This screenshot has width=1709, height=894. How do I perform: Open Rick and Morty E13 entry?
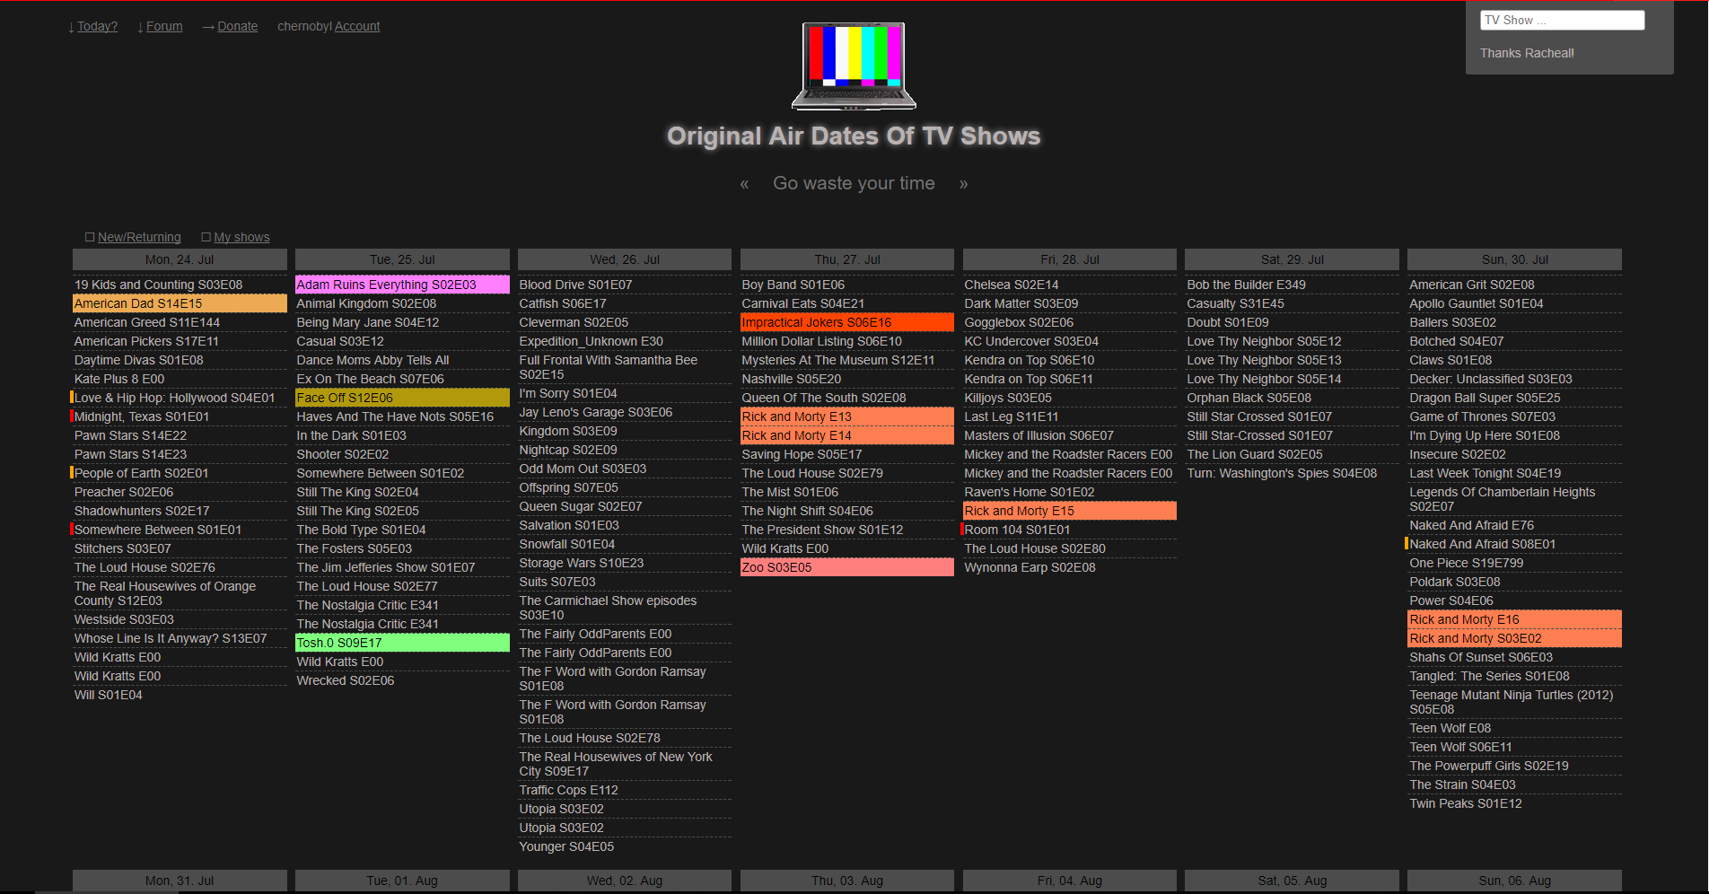847,416
